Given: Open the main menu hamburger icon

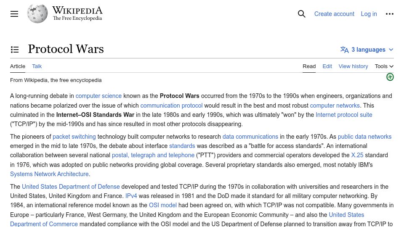Looking at the screenshot, I should (x=14, y=14).
